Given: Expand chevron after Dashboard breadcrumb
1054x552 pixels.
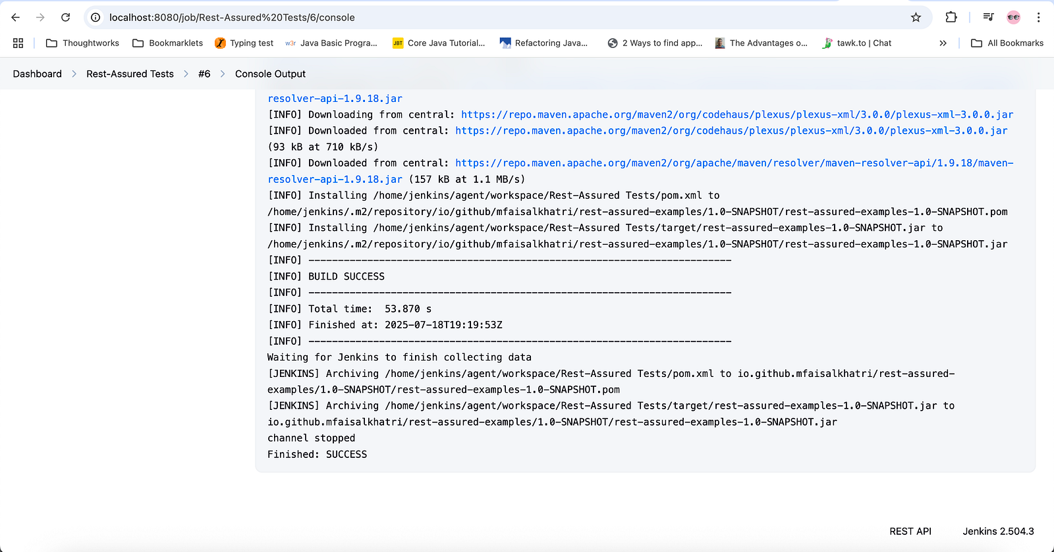Looking at the screenshot, I should point(74,74).
